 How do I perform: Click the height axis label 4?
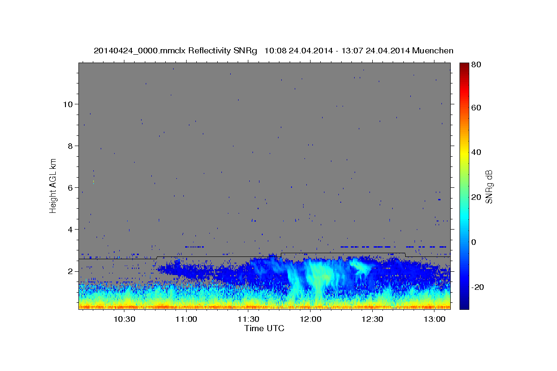coord(70,229)
